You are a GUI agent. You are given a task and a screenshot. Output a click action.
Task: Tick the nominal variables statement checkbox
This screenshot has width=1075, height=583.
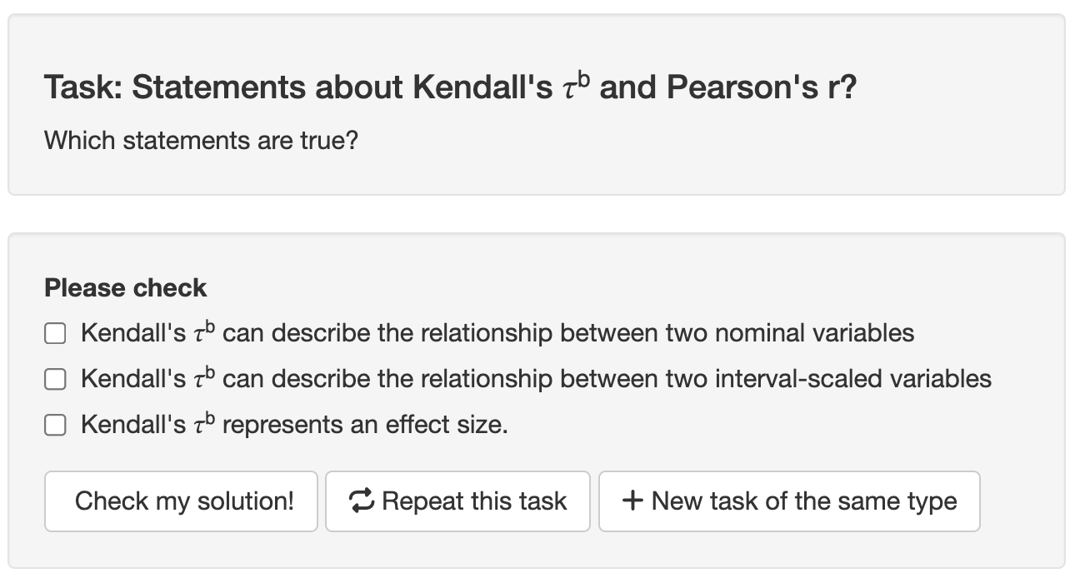click(x=55, y=334)
